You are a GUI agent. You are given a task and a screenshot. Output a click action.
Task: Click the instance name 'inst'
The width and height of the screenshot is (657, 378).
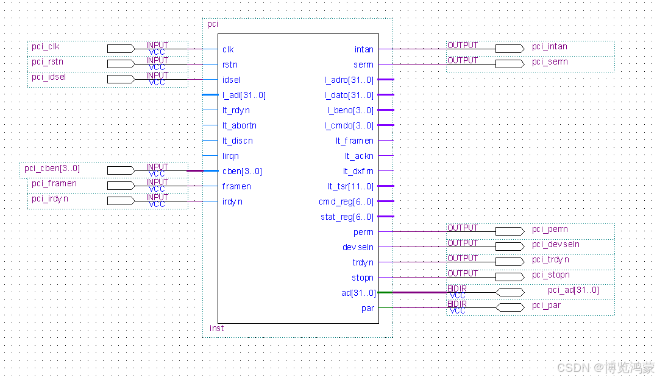tap(216, 328)
